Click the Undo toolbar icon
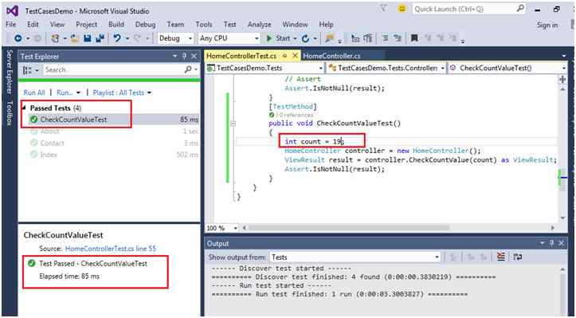 [117, 38]
